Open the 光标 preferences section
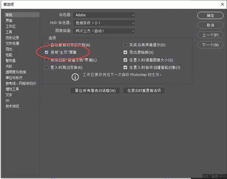 pyautogui.click(x=9, y=66)
